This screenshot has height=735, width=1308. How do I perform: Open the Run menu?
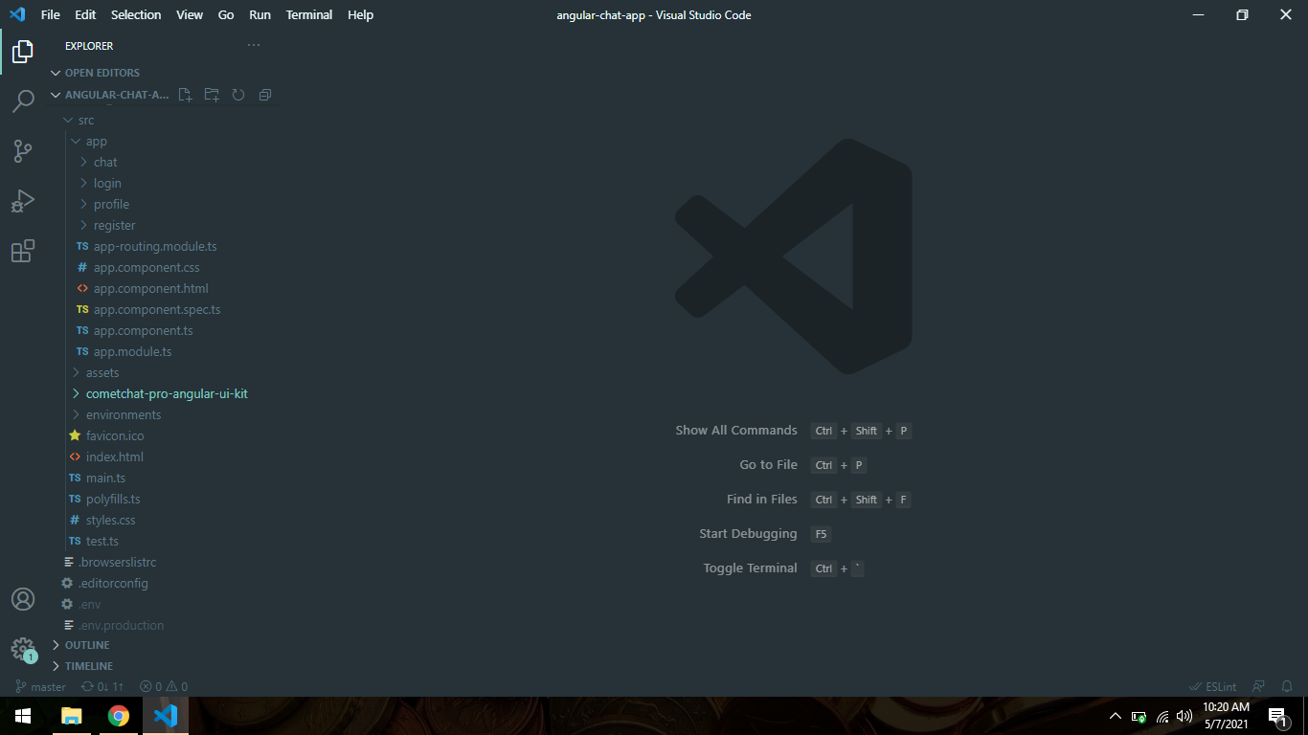click(259, 14)
